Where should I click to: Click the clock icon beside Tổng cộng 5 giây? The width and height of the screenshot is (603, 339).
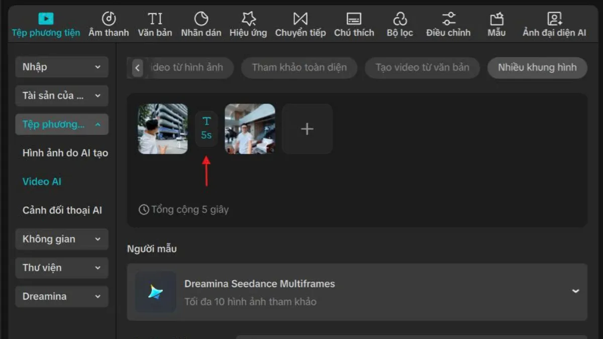click(144, 209)
